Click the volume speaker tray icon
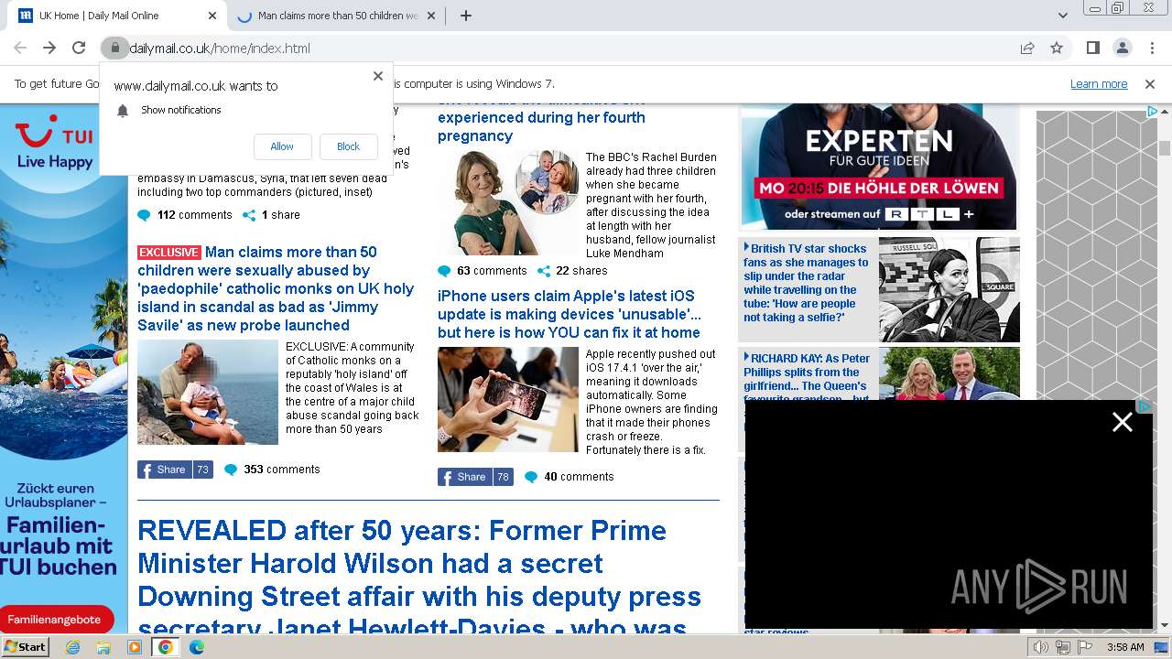The width and height of the screenshot is (1172, 659). coord(1040,647)
